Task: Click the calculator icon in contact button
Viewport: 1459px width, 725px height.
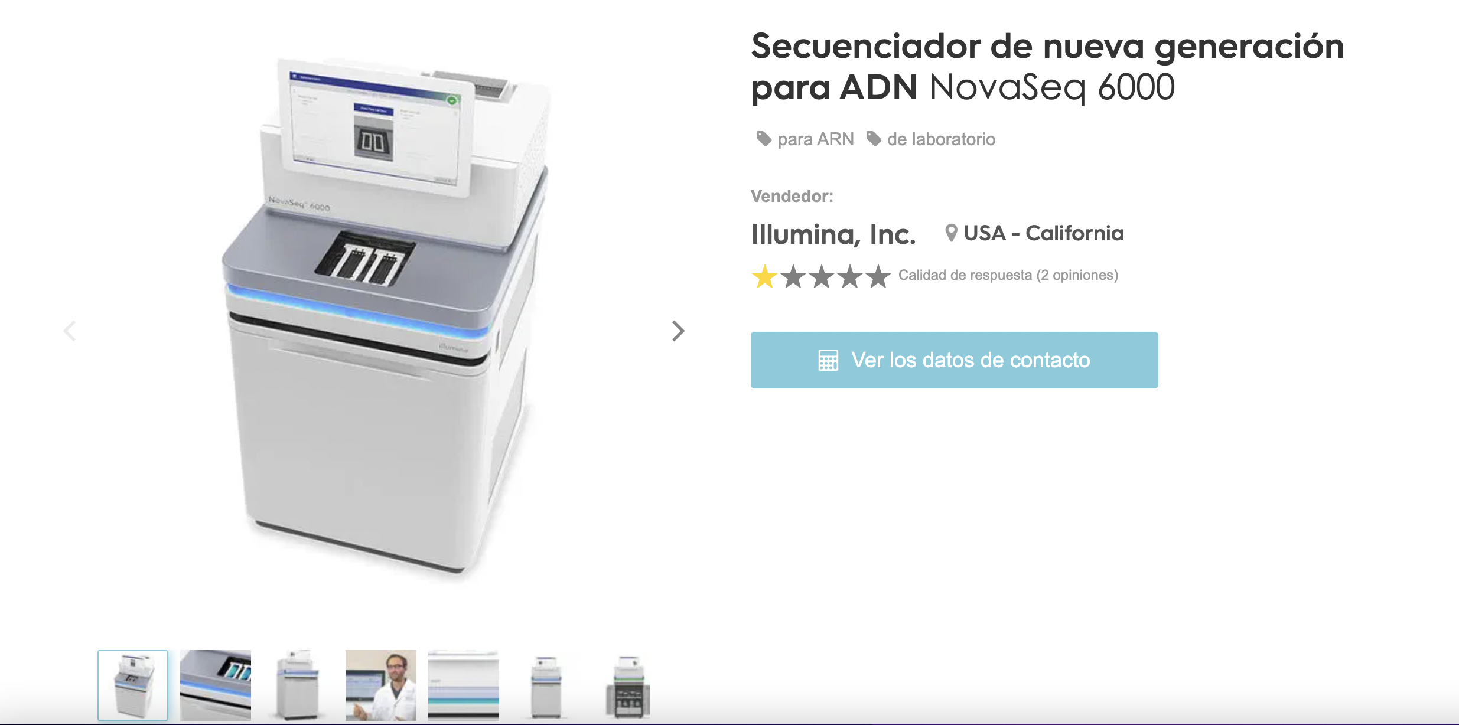Action: [x=828, y=360]
